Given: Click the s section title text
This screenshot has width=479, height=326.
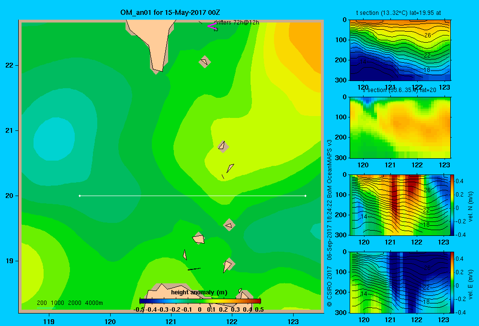Looking at the screenshot, I should [x=400, y=90].
